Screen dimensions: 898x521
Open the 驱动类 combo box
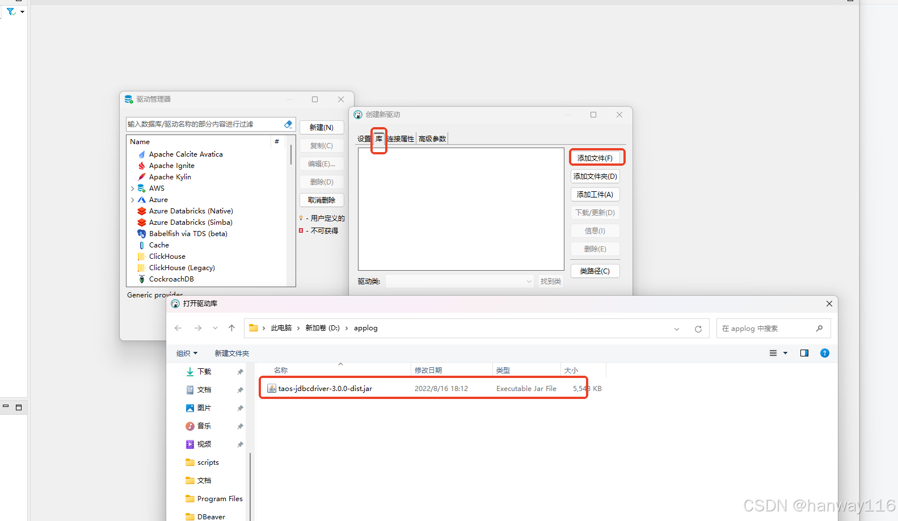click(459, 281)
